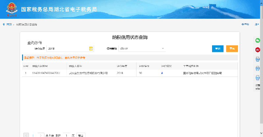Click the blue query button
The height and width of the screenshot is (137, 263).
[x=218, y=49]
